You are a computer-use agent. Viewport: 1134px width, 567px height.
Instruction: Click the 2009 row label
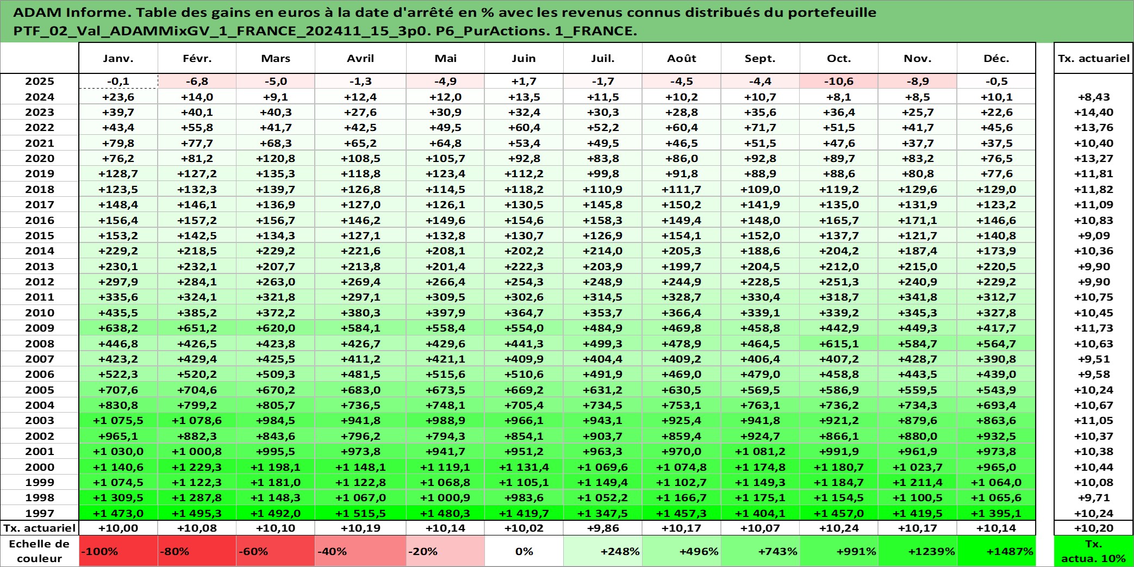coord(40,328)
